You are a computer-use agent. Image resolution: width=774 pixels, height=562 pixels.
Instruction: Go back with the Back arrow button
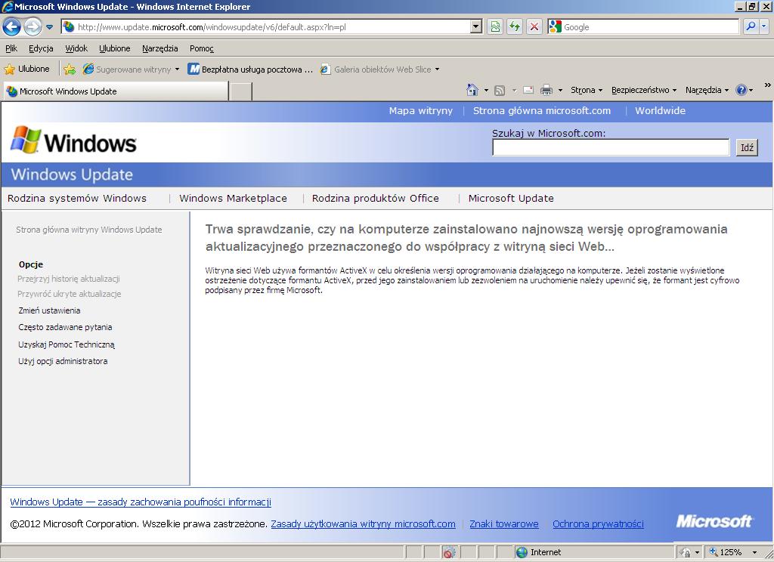coord(12,26)
